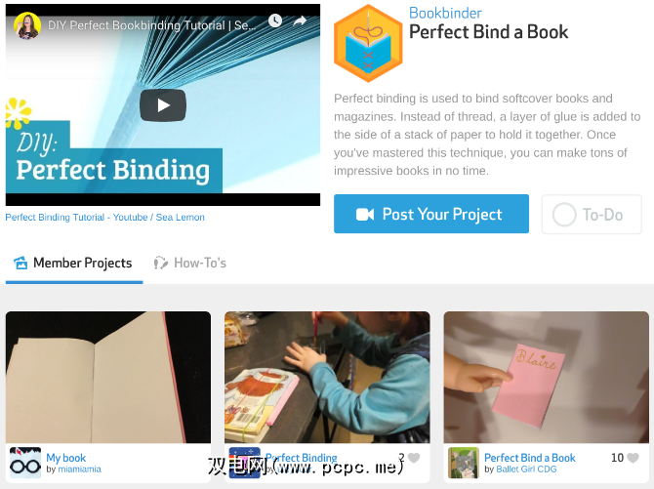Toggle the To-Do circle checkbox
Screen dimensions: 654x489
point(564,215)
